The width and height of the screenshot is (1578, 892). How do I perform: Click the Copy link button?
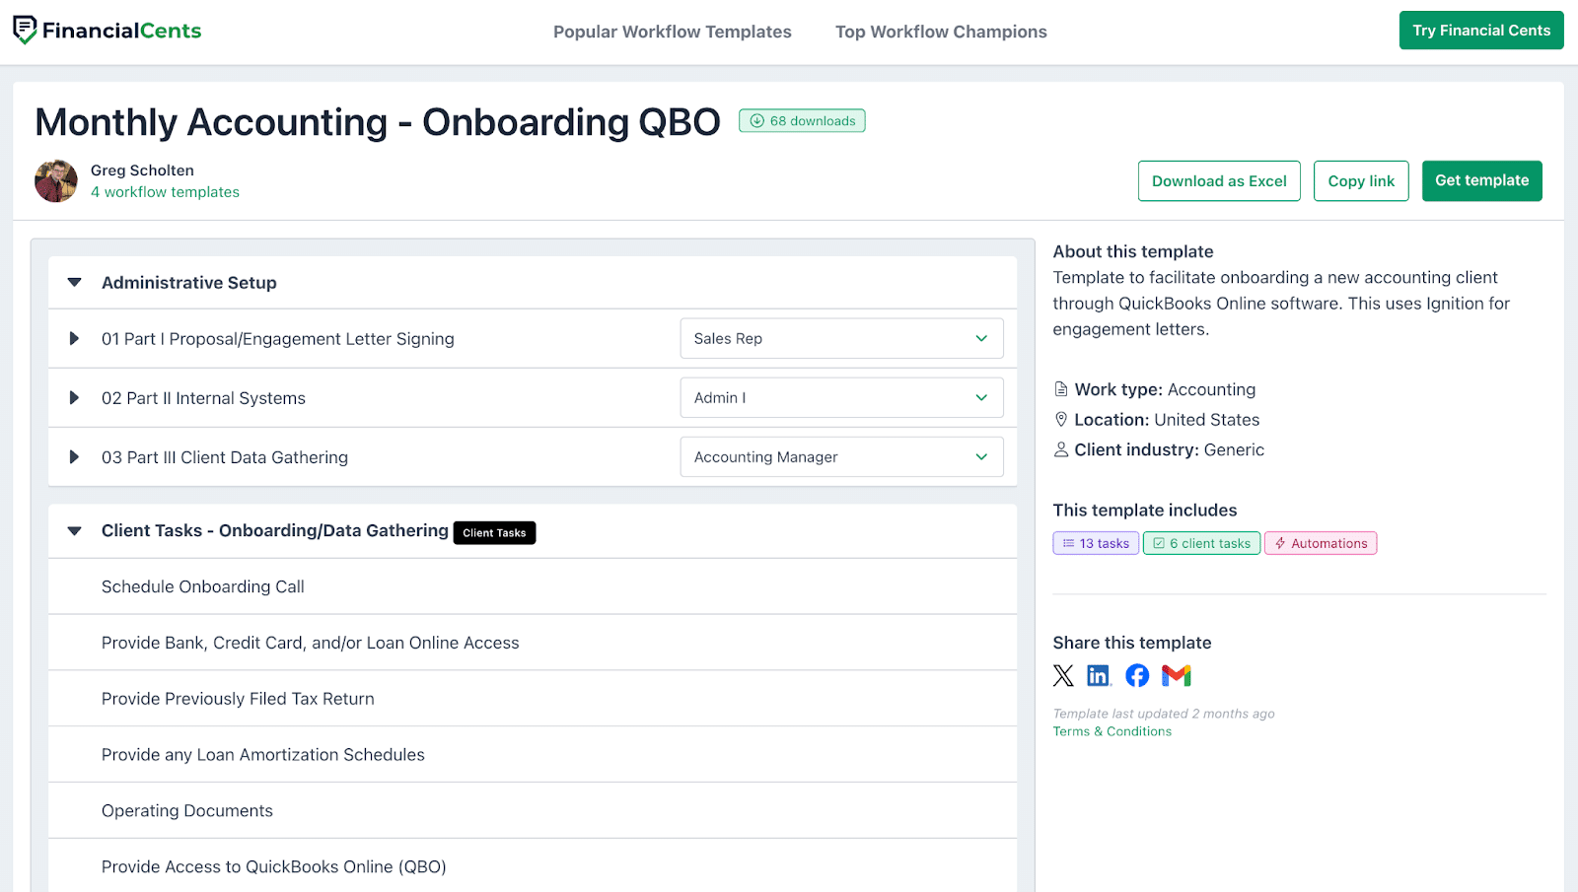pos(1361,181)
